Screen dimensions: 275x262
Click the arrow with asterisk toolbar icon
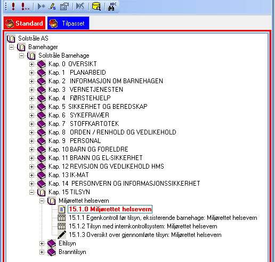42,6
